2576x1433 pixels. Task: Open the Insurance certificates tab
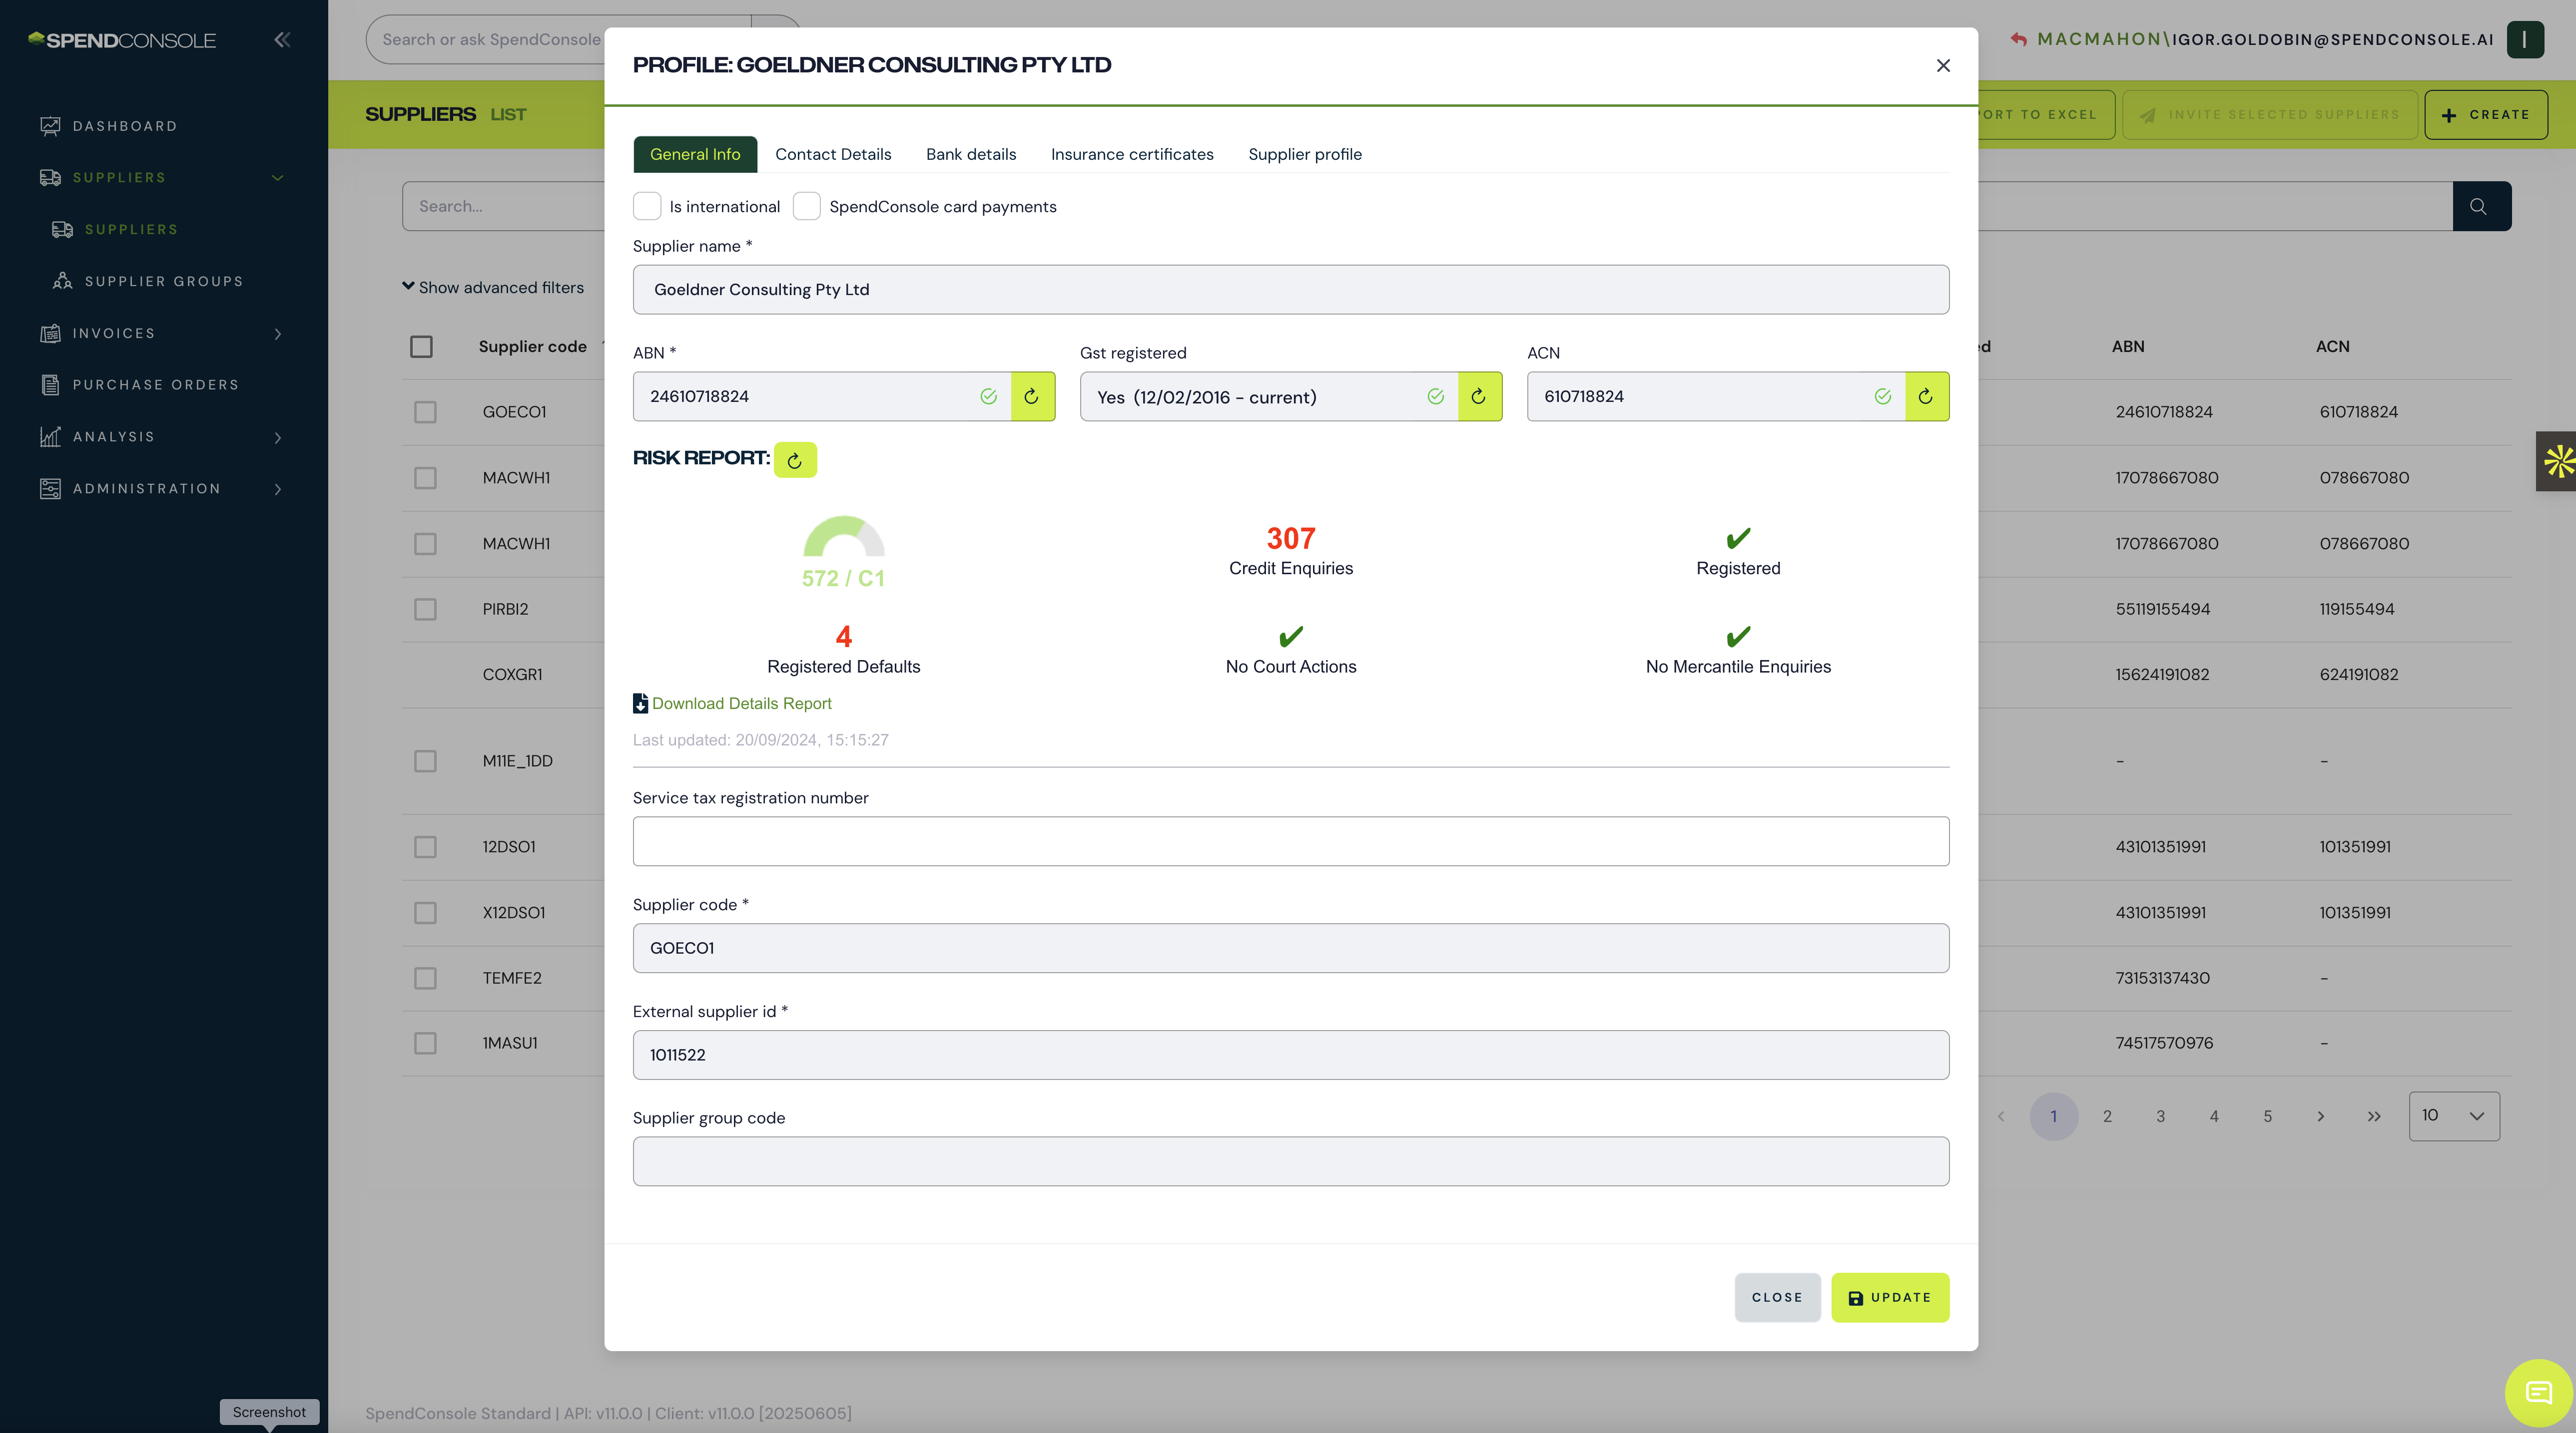point(1131,154)
